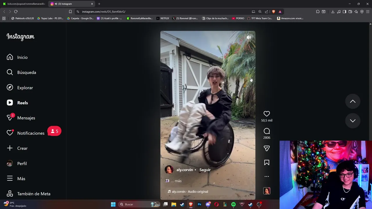
Task: Expand caption with "más"
Action: click(178, 181)
